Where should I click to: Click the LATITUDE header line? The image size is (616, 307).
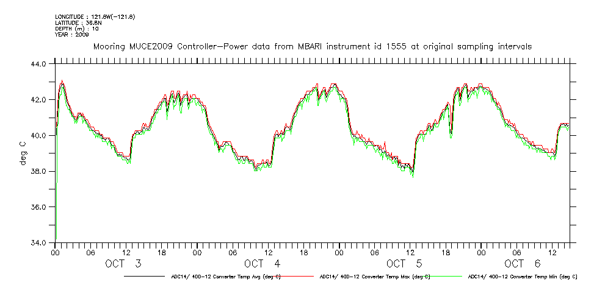point(79,23)
